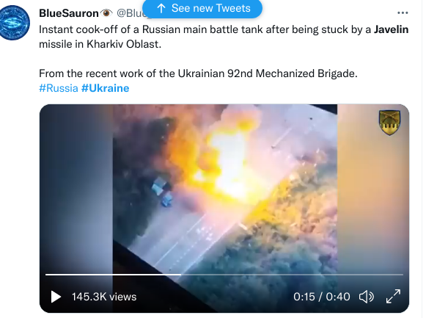Play the video with the play button
The image size is (426, 318).
(56, 297)
